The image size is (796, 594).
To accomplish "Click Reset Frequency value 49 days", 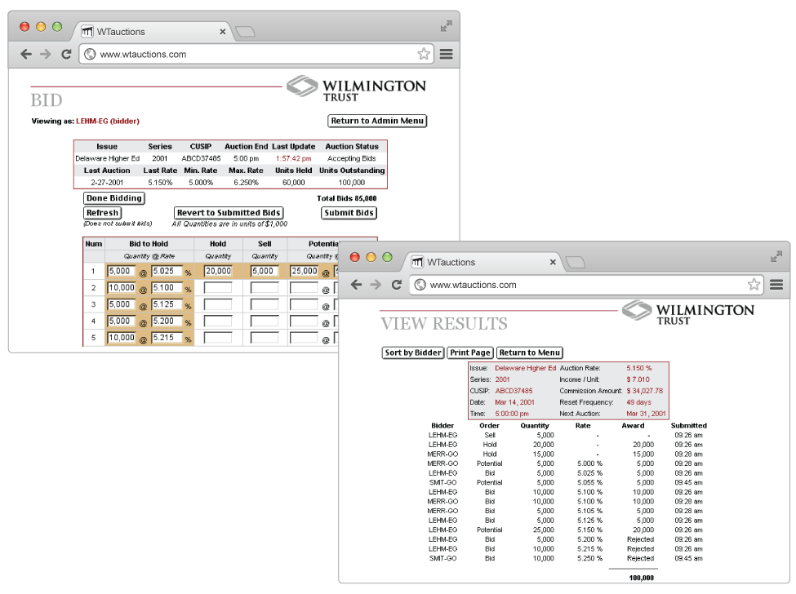I will pyautogui.click(x=638, y=402).
